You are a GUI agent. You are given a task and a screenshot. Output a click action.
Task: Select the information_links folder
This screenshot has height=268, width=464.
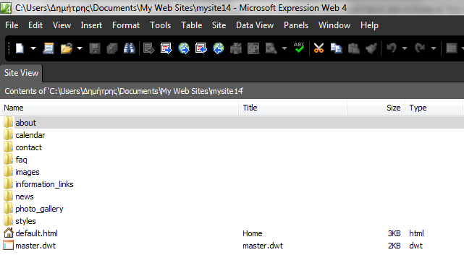(44, 184)
